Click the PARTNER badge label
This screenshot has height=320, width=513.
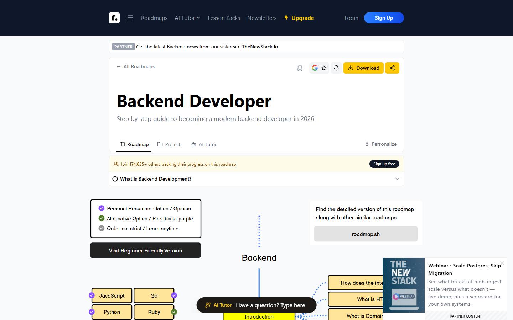pyautogui.click(x=123, y=47)
